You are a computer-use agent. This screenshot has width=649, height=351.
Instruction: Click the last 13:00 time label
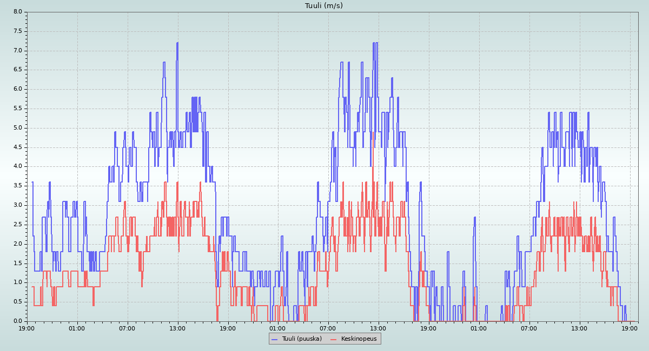tap(579, 328)
